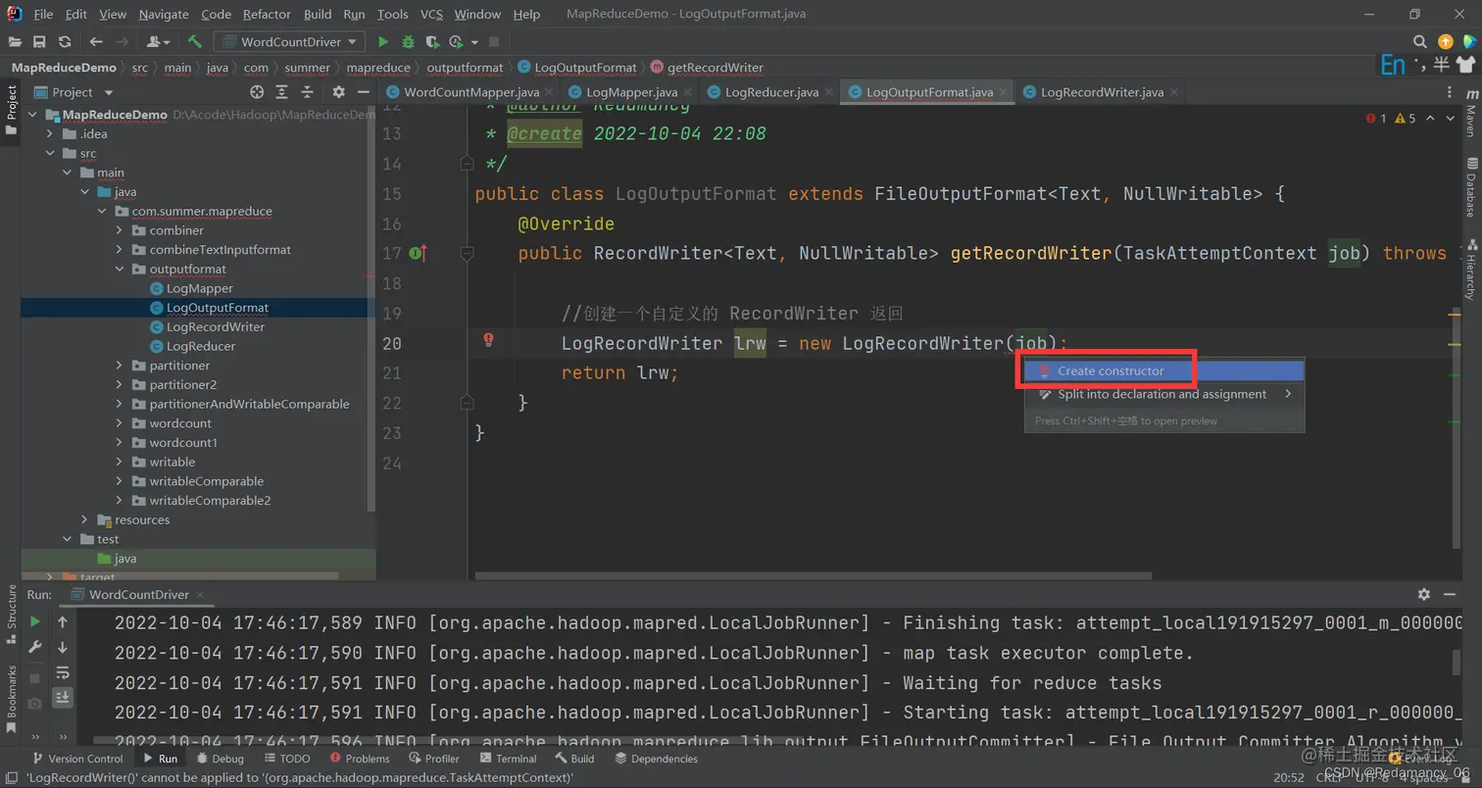Open Search Everywhere magnifier icon
The height and width of the screenshot is (788, 1482).
[1420, 42]
